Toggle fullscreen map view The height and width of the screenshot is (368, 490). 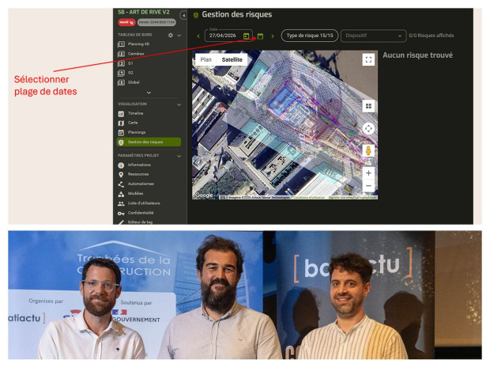tap(368, 59)
